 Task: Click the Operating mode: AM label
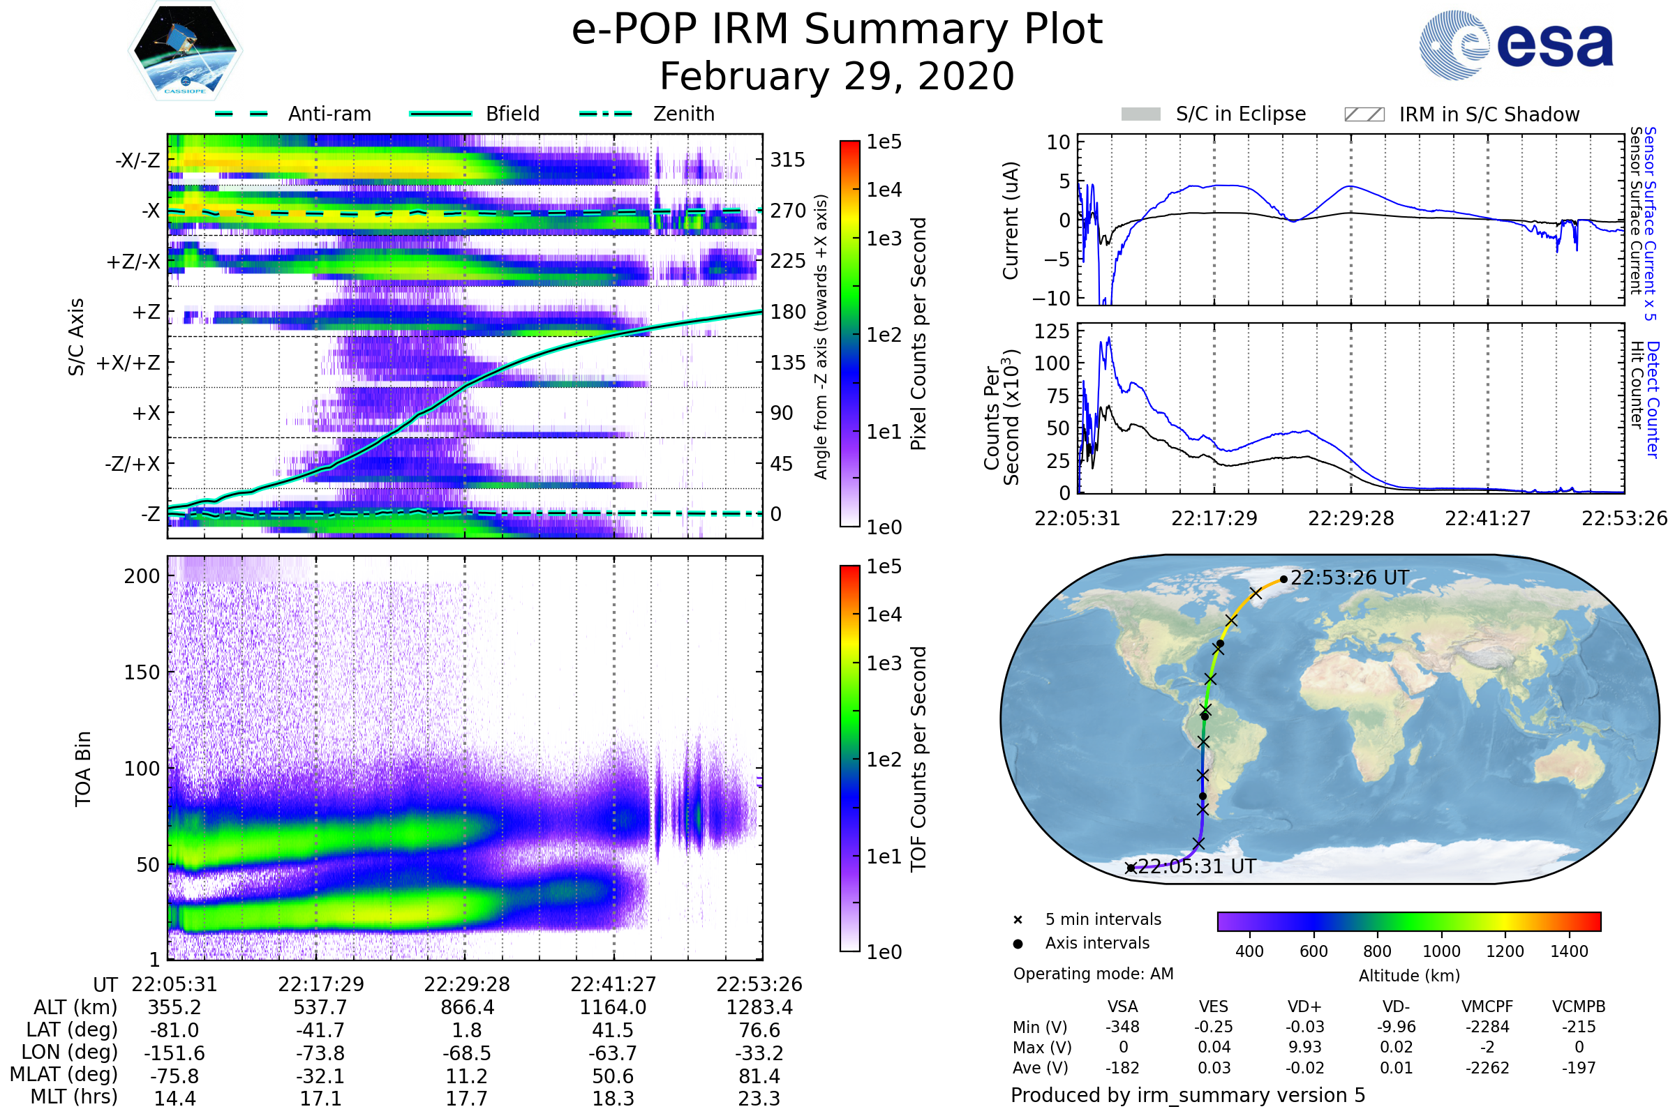tap(1093, 974)
